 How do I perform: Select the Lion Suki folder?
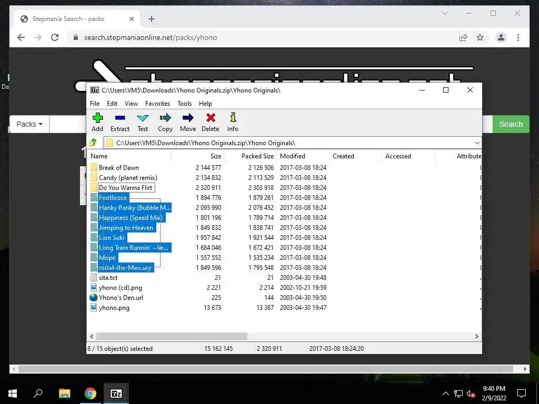click(x=112, y=238)
